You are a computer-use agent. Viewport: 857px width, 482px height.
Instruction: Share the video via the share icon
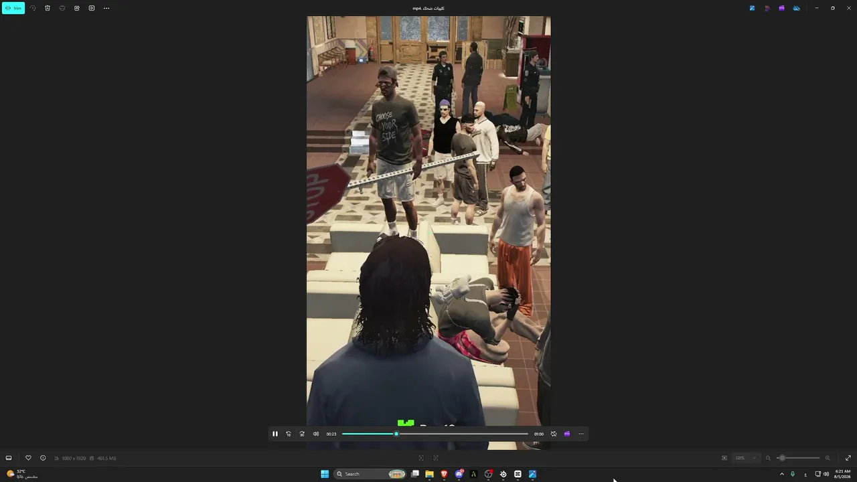point(77,8)
